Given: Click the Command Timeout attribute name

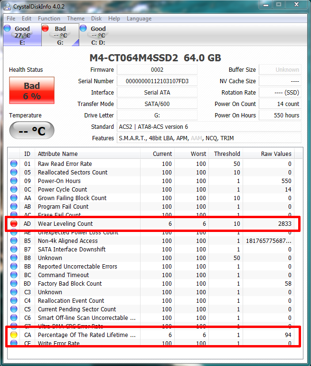Looking at the screenshot, I should click(x=64, y=275).
